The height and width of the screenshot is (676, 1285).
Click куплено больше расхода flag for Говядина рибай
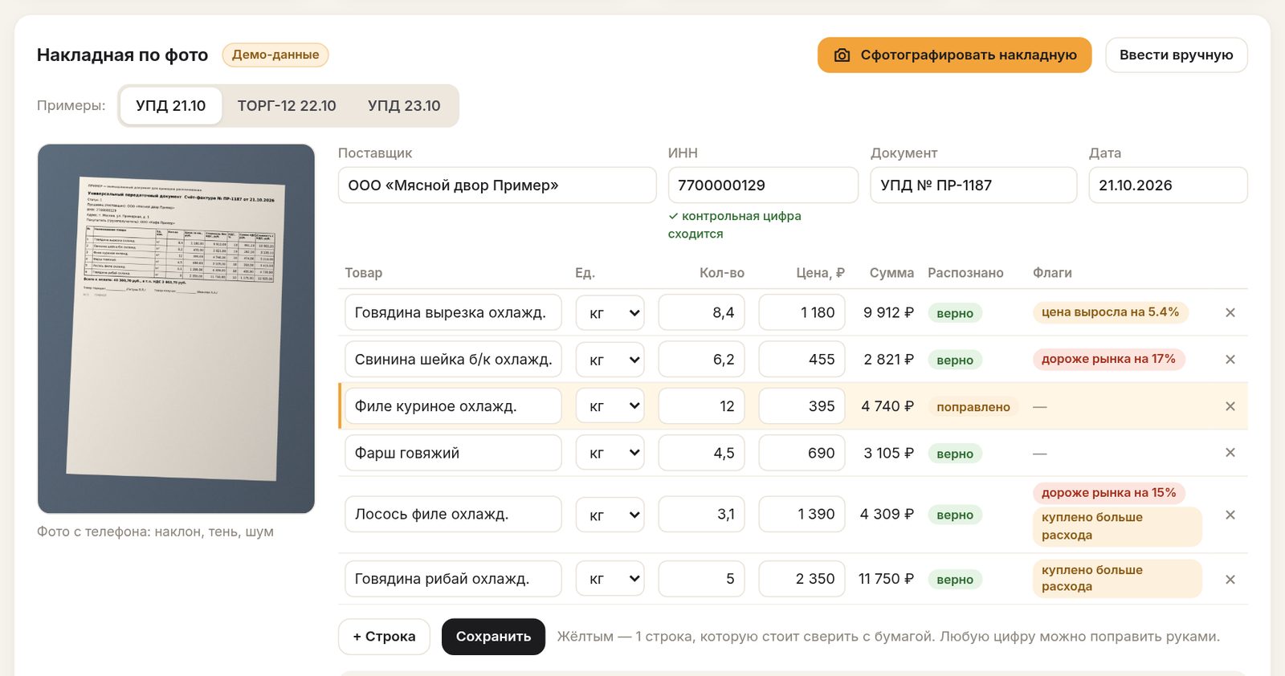coord(1116,579)
